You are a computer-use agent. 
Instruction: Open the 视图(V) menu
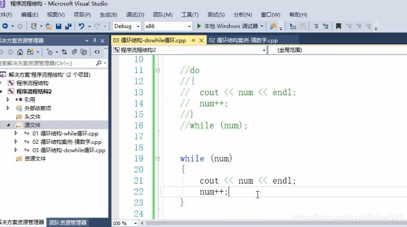click(56, 14)
